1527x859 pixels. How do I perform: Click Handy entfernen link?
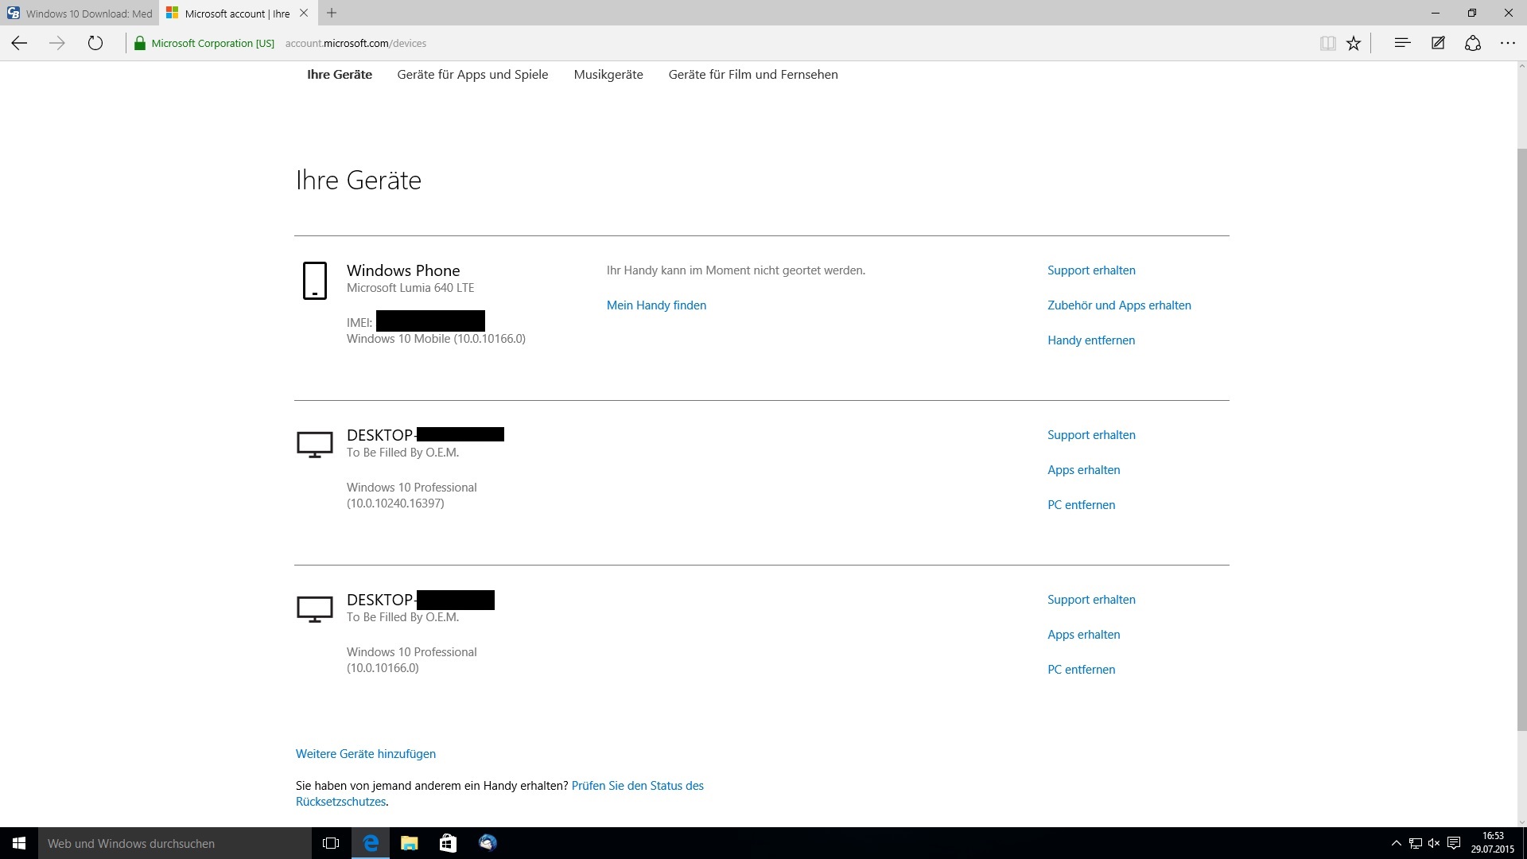point(1091,340)
